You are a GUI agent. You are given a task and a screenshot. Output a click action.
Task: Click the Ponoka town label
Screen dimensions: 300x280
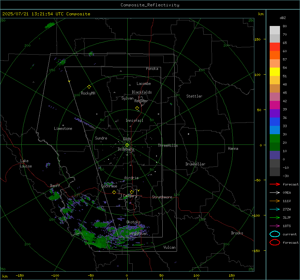(152, 69)
